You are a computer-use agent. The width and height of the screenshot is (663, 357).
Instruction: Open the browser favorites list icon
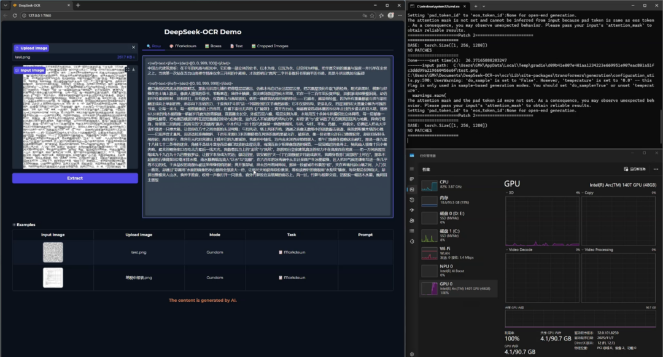tap(381, 15)
